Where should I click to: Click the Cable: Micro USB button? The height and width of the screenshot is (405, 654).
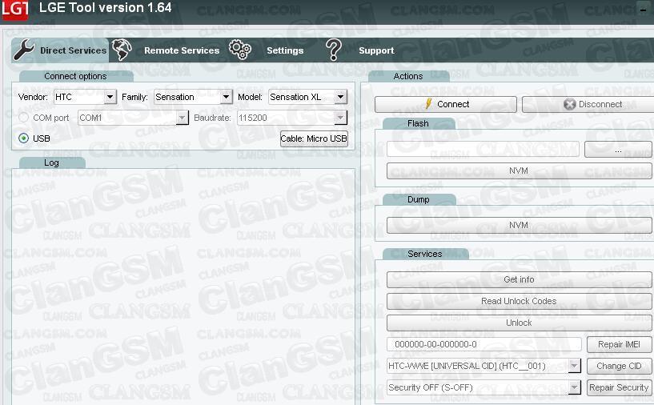click(314, 138)
